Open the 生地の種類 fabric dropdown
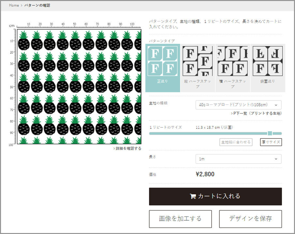295x234 pixels. click(238, 105)
